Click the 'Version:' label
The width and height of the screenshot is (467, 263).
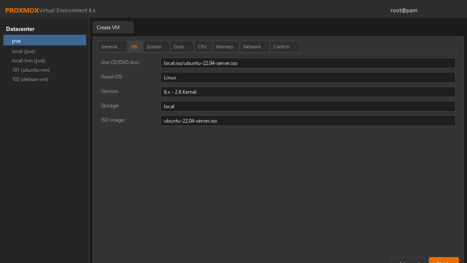pyautogui.click(x=110, y=91)
